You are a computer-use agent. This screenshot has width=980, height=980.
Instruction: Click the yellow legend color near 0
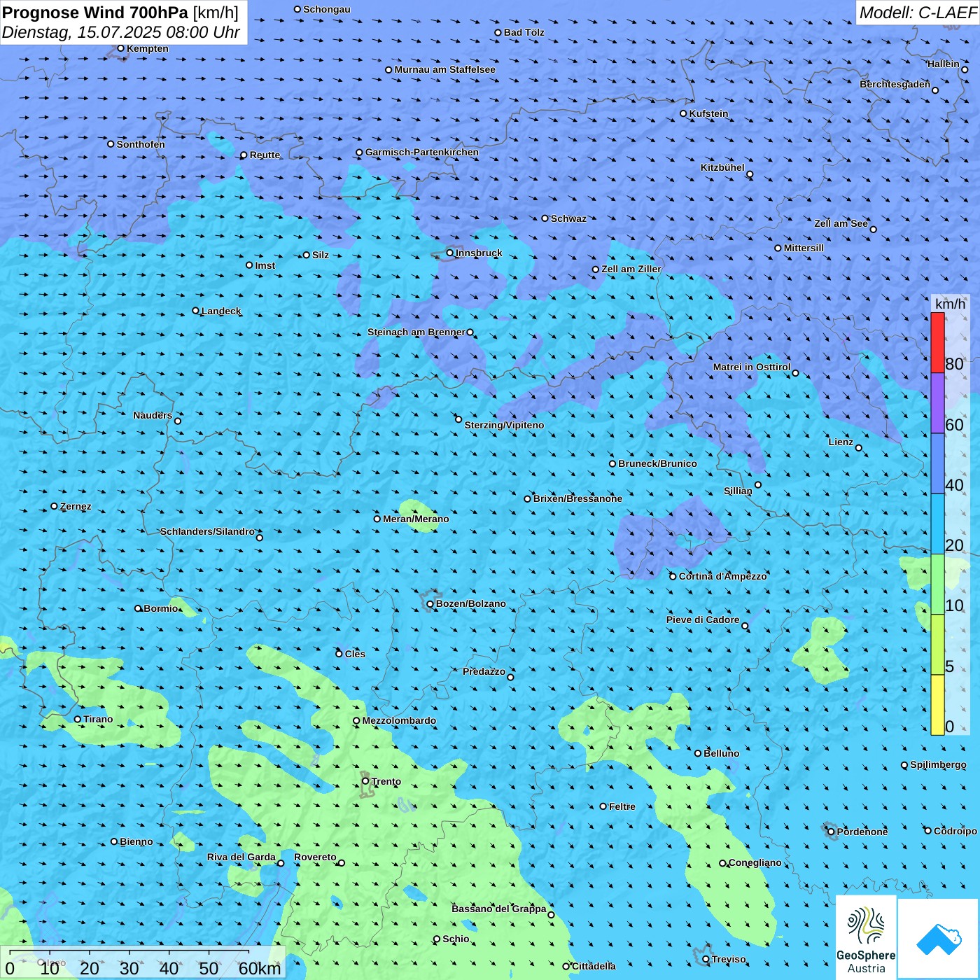937,705
